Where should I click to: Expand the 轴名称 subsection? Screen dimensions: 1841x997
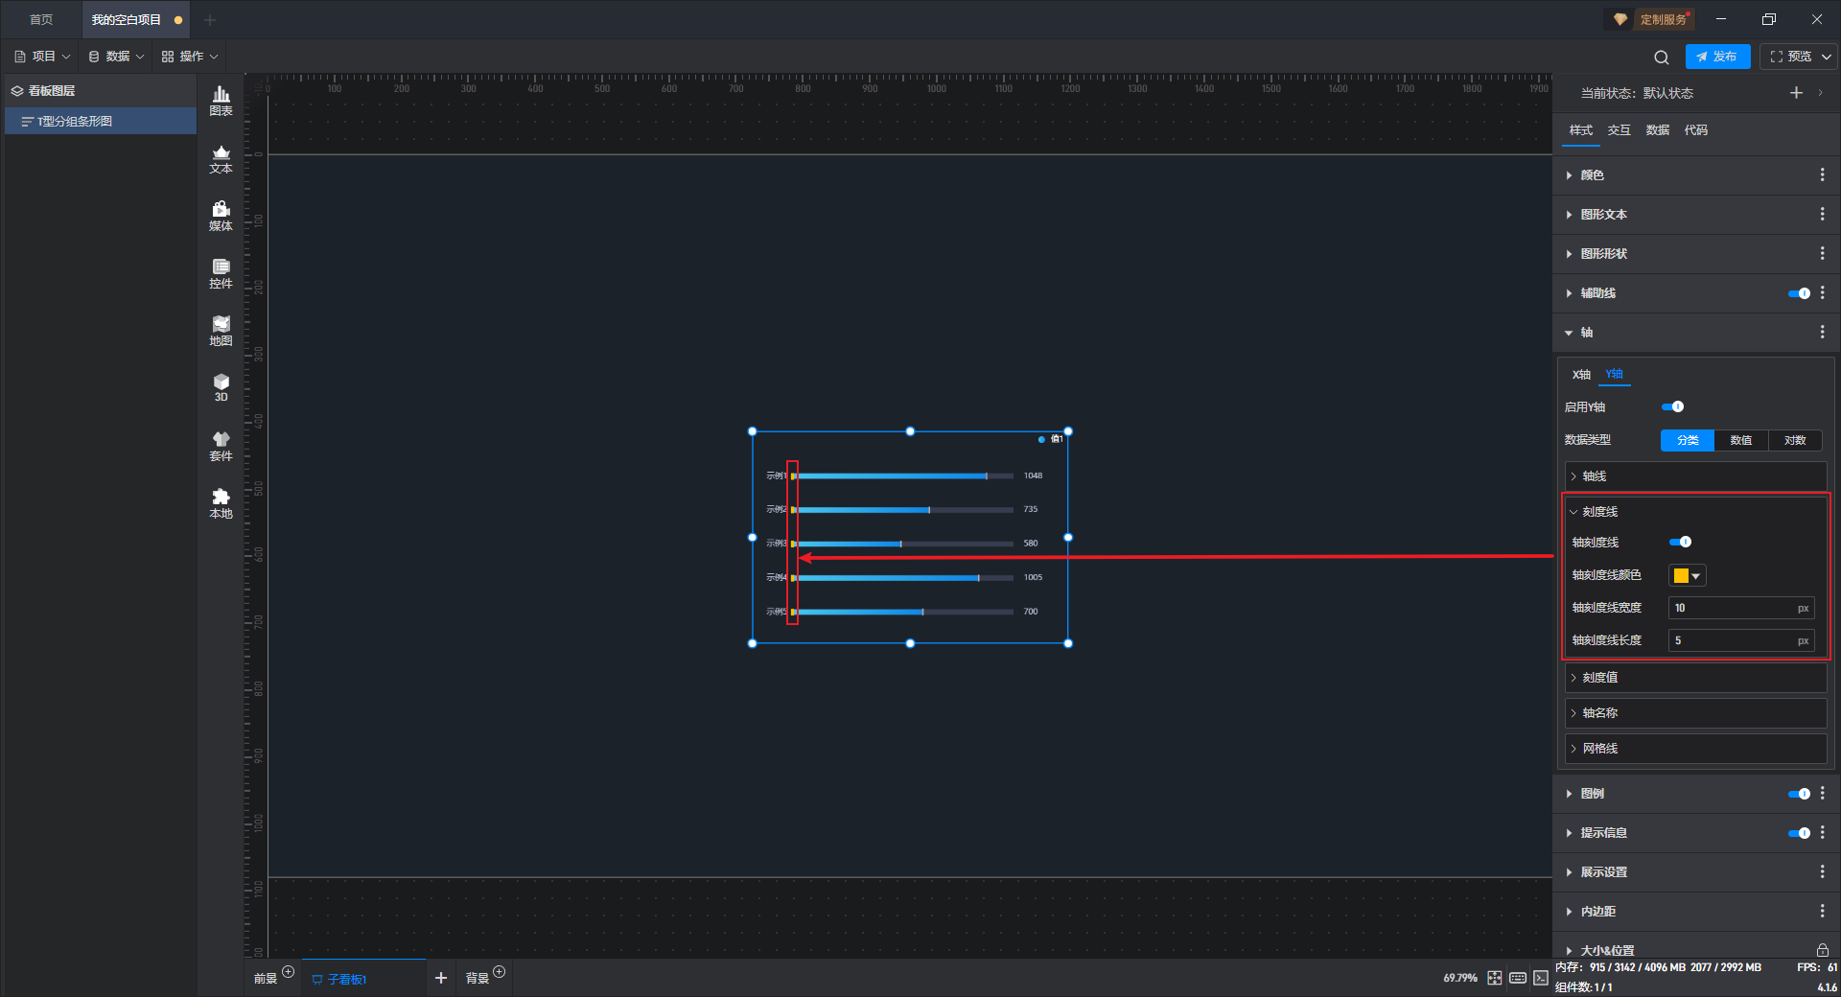tap(1695, 713)
